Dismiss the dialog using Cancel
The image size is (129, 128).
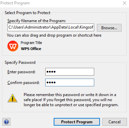point(114,122)
